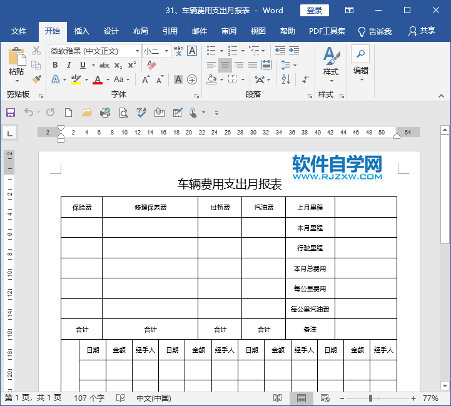Click the yellow text highlight color
451x406 pixels.
pyautogui.click(x=76, y=79)
